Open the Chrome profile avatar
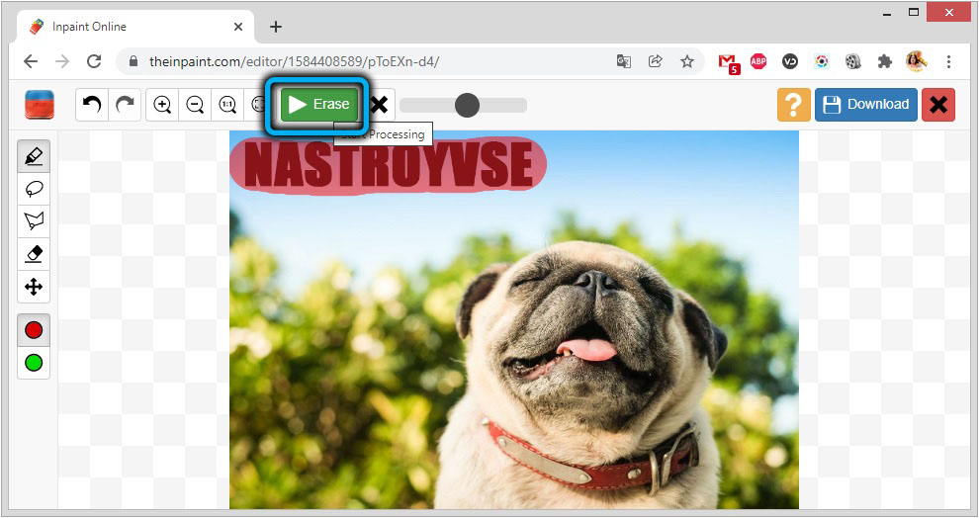979x518 pixels. [x=917, y=61]
